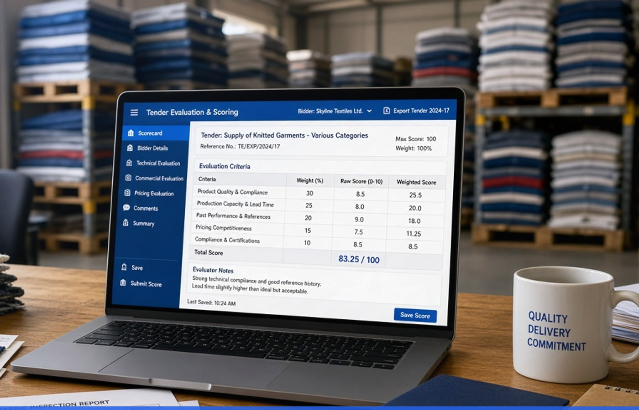The image size is (639, 410).
Task: Click Save in the sidebar
Action: click(137, 268)
